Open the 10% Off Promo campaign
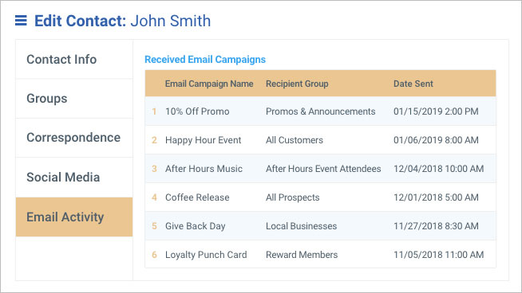This screenshot has height=293, width=522. tap(197, 111)
